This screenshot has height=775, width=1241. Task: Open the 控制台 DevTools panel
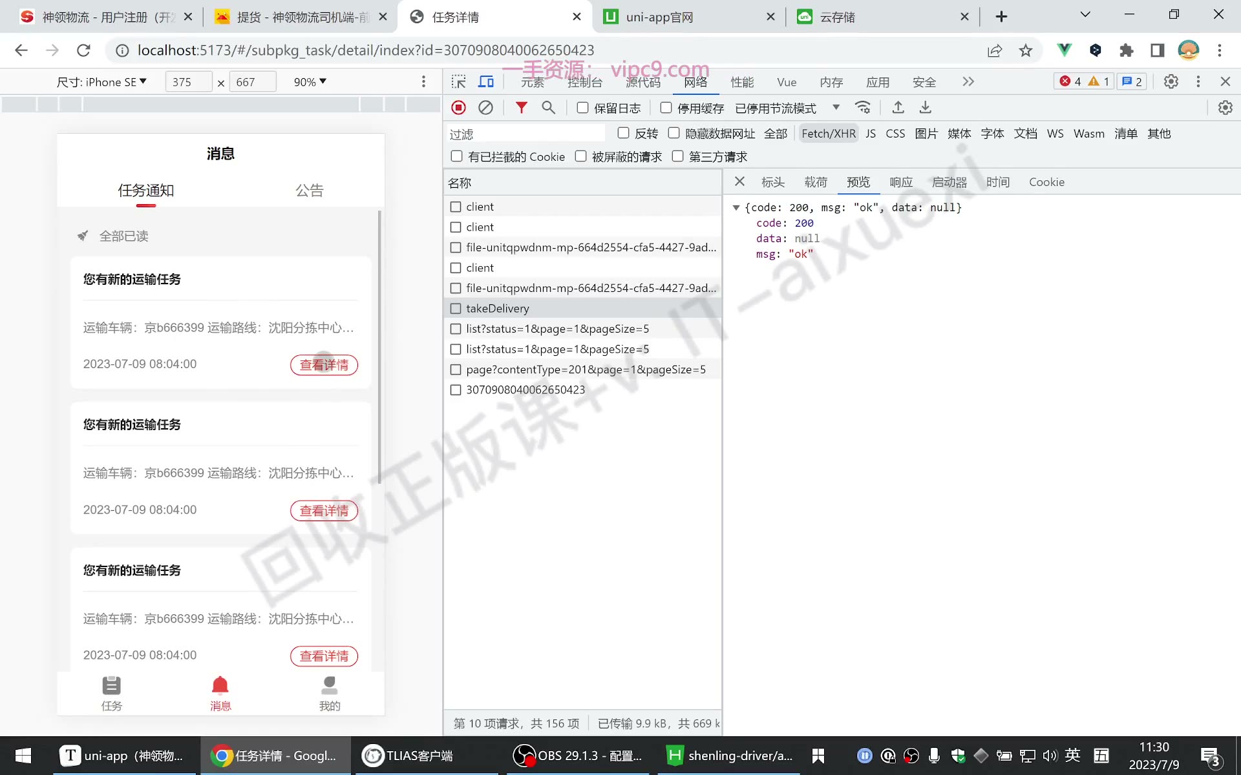click(x=585, y=82)
